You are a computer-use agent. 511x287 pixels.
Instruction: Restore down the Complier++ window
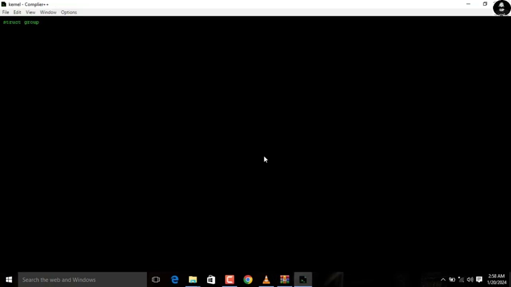[485, 4]
